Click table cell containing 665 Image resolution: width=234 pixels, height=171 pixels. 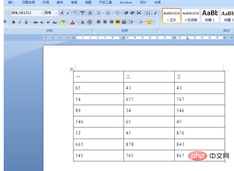click(x=98, y=145)
